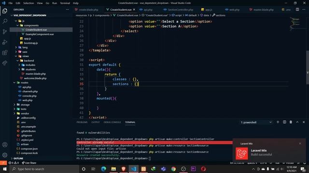Open the Terminal menu

(65, 3)
